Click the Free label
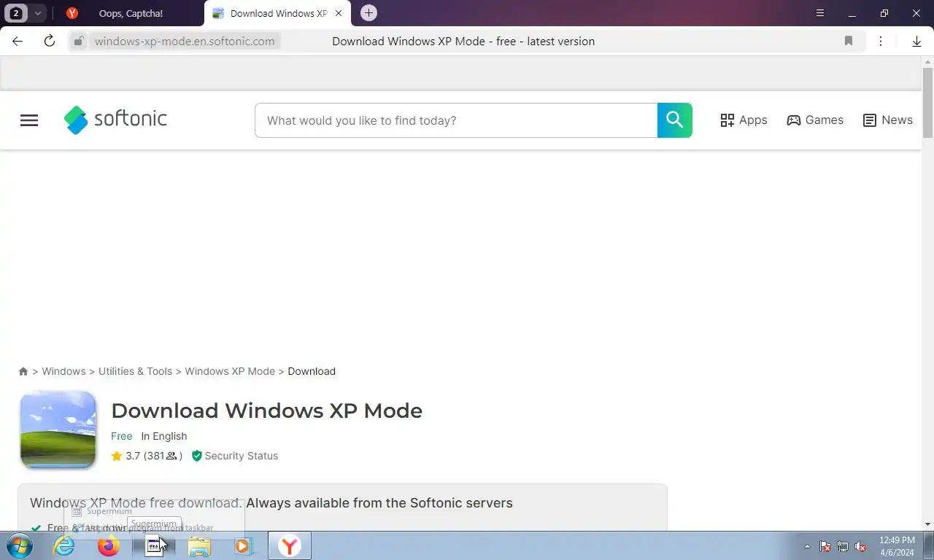The height and width of the screenshot is (560, 934). (x=122, y=436)
